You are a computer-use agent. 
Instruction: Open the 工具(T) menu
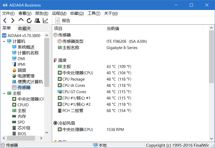[x=94, y=13]
